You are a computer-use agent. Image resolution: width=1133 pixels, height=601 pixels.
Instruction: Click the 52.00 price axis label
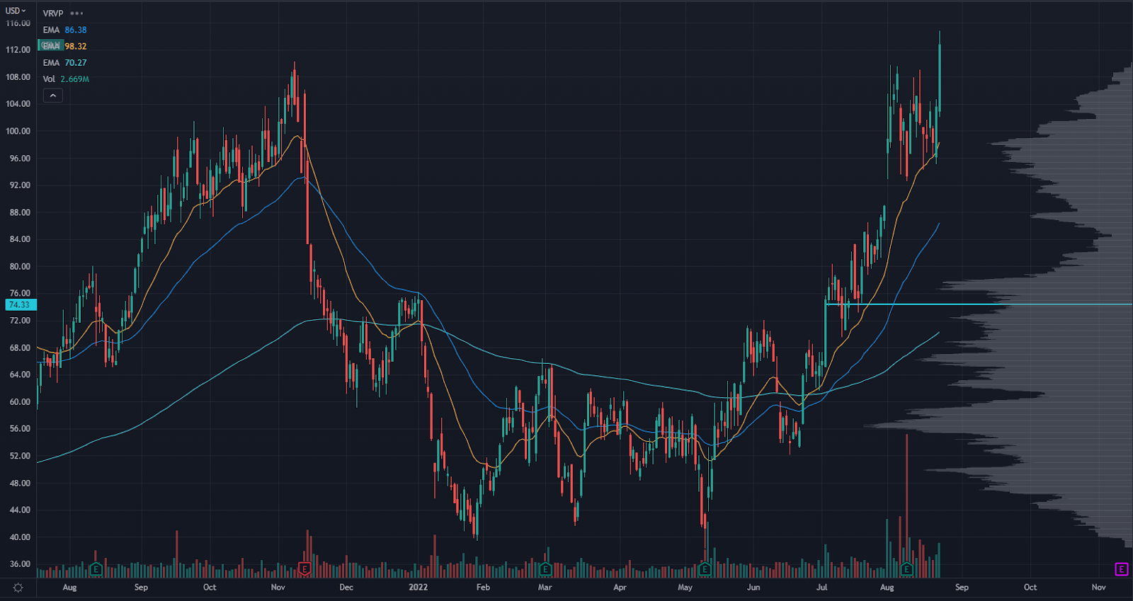point(20,456)
